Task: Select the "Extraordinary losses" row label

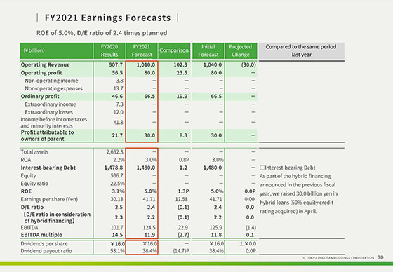Action: tap(48, 112)
